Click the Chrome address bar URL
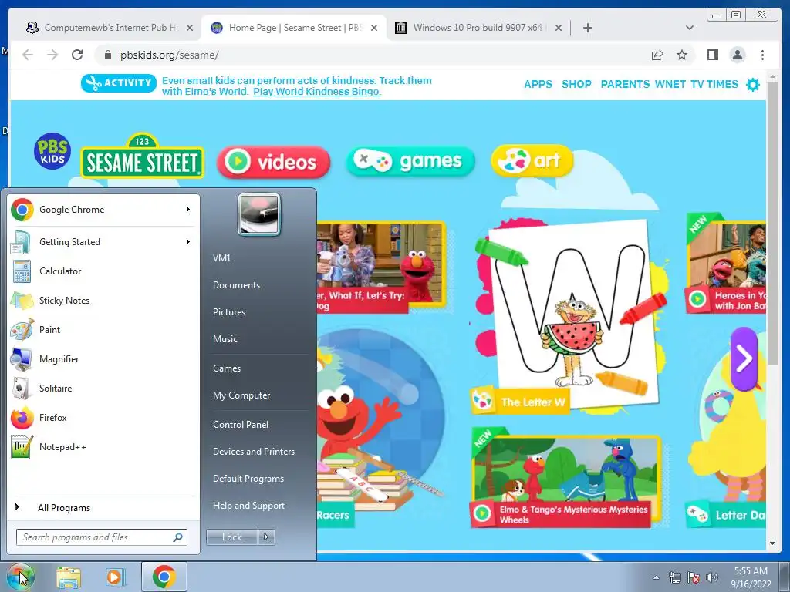Screen dimensions: 790x592 pyautogui.click(x=169, y=55)
